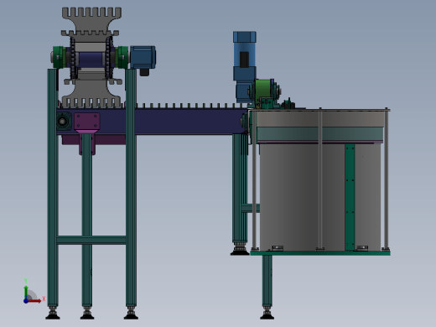Image resolution: width=436 pixels, height=327 pixels.
Task: Select the flange bearing at the conveyor's left end
Action: pyautogui.click(x=63, y=121)
